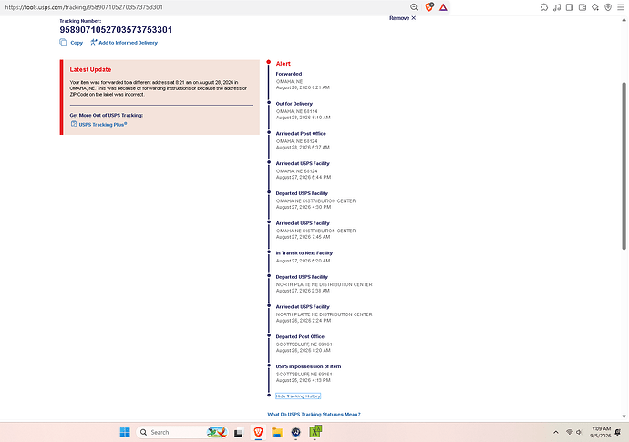
Task: Click the X beside Remove
Action: point(414,18)
